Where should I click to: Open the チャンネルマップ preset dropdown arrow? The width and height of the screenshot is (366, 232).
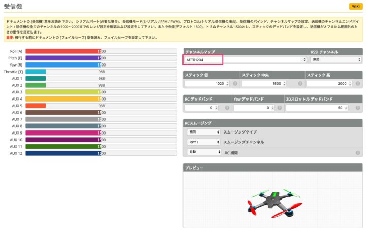[304, 60]
